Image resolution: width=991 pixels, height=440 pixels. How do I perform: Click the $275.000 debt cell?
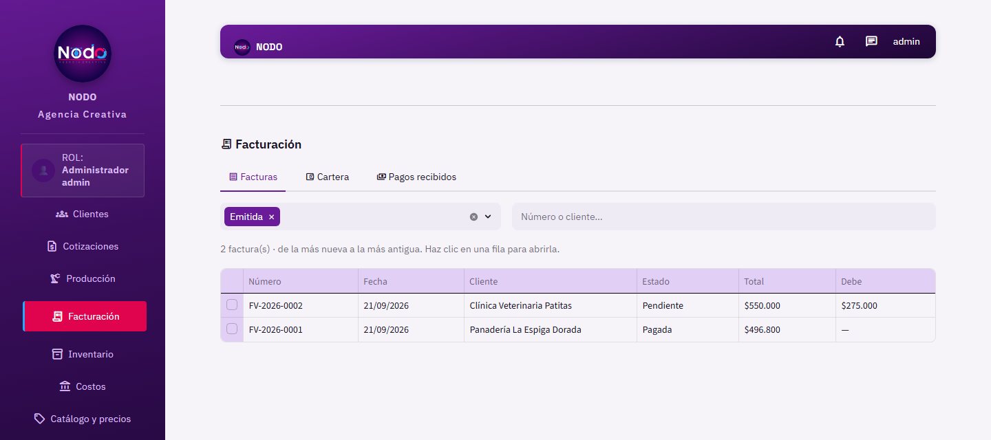886,305
